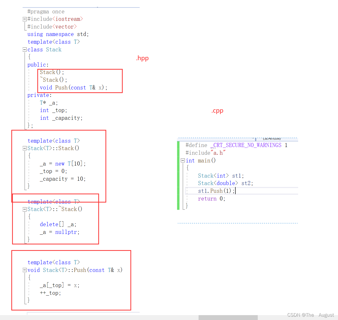The image size is (338, 320).
Task: Click the '_a = nullptr;' statement
Action: coord(60,232)
